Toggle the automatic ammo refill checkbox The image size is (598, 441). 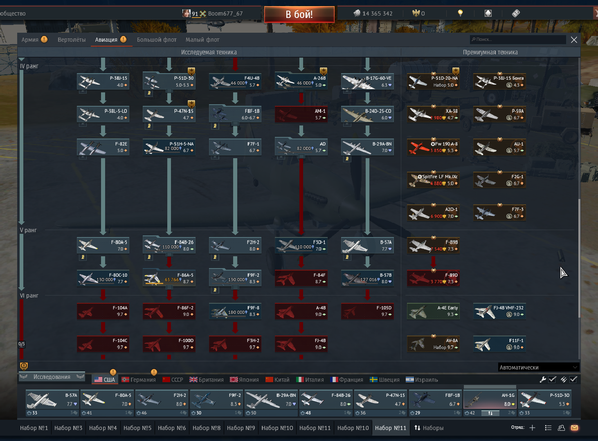click(x=573, y=379)
